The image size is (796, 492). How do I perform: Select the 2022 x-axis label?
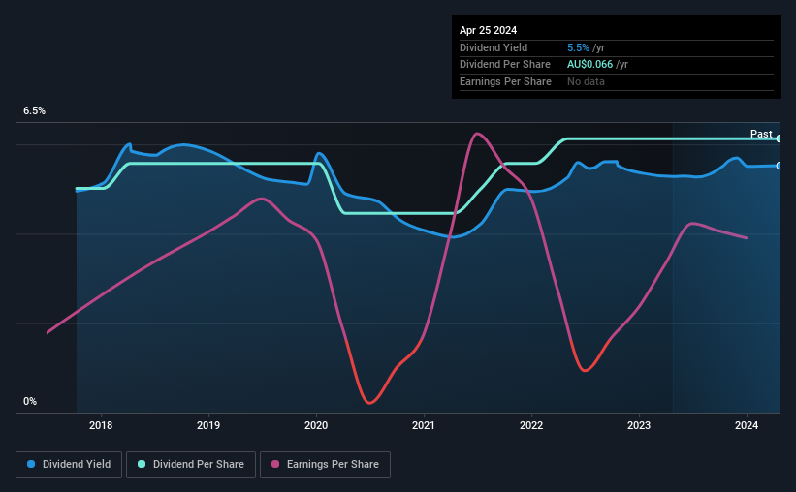531,425
